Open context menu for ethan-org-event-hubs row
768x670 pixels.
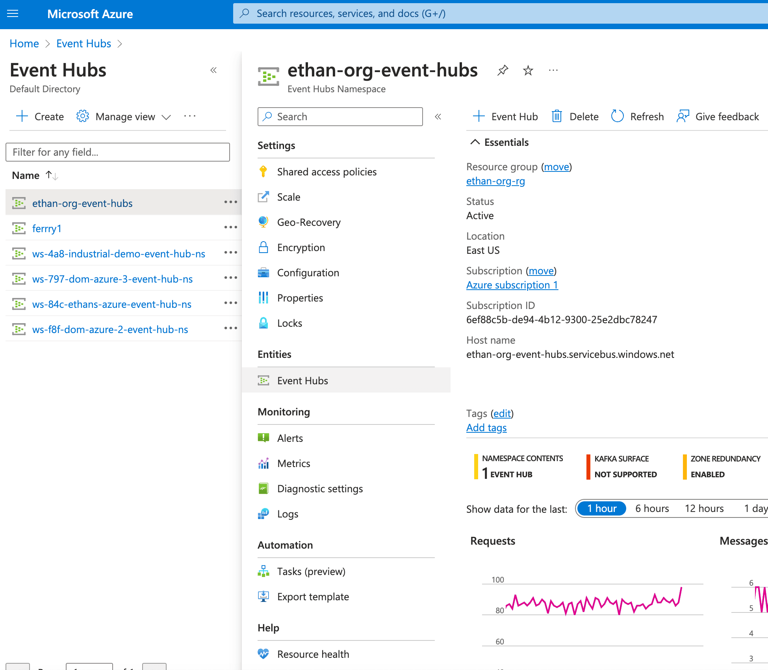tap(231, 202)
